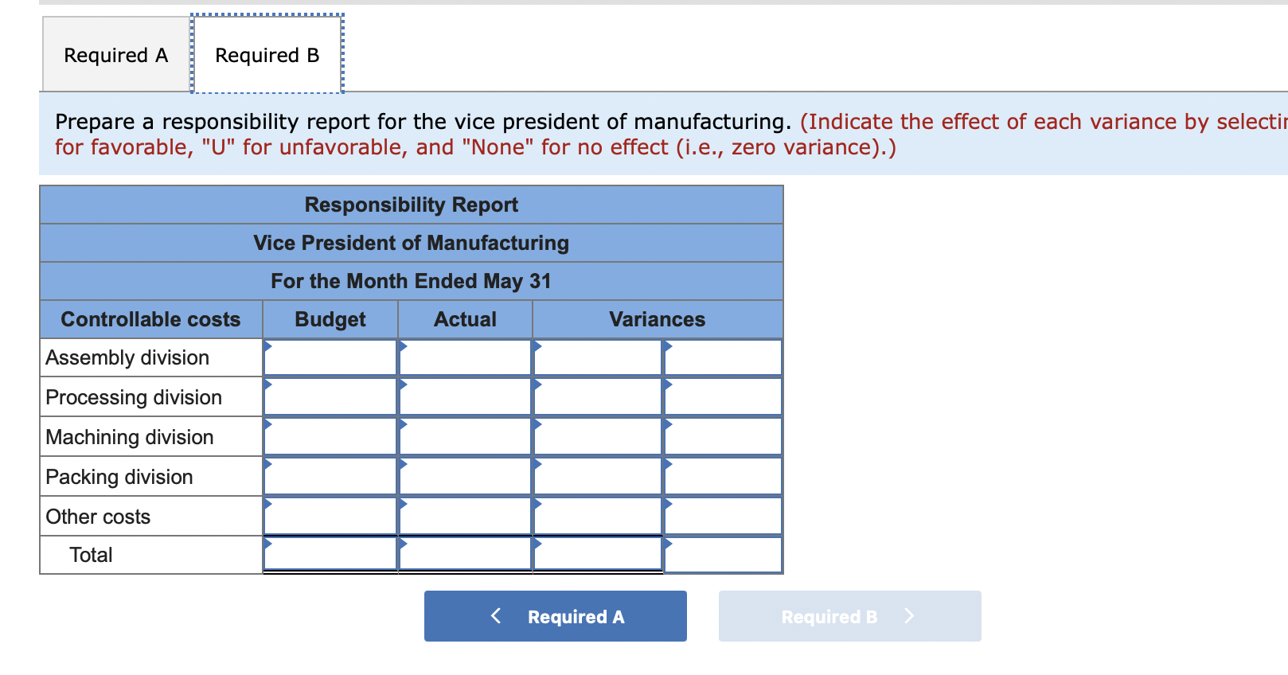Enter the Total row Budget field

click(x=329, y=554)
